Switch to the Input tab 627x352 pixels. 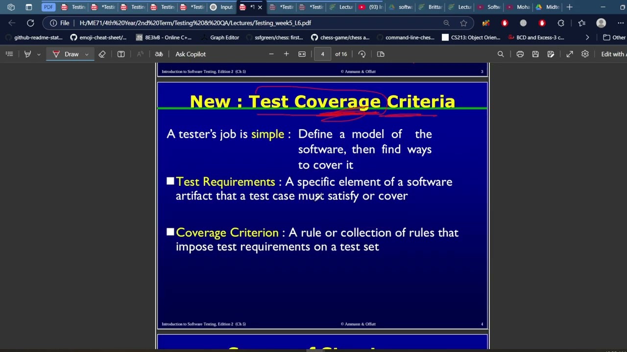(221, 7)
